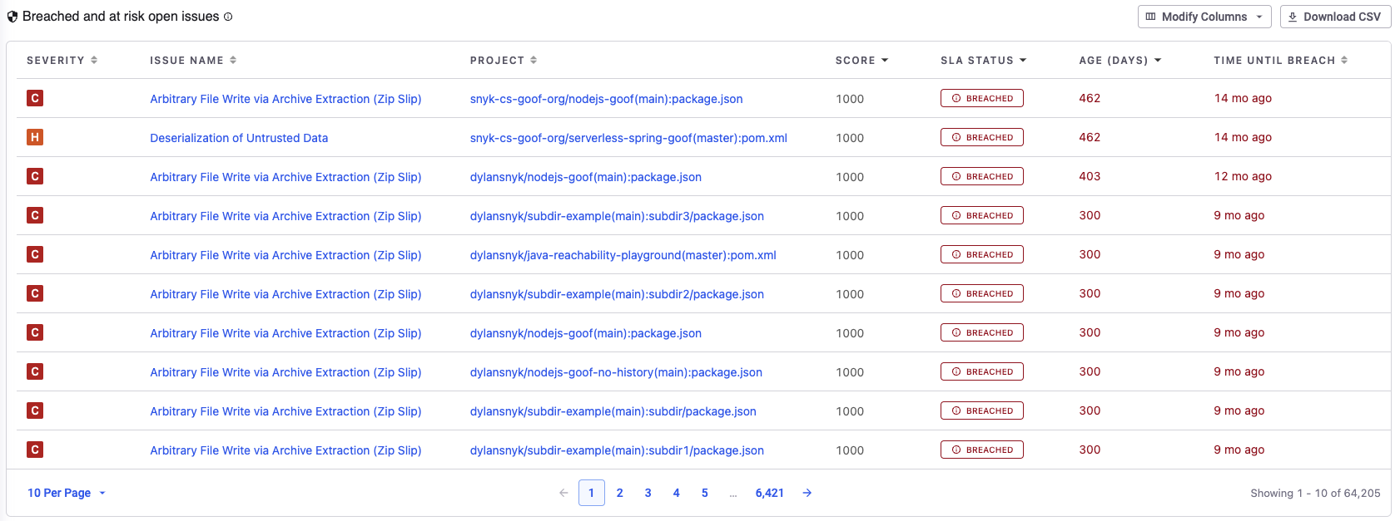The width and height of the screenshot is (1395, 521).
Task: Sort by Severity column arrows
Action: click(94, 60)
